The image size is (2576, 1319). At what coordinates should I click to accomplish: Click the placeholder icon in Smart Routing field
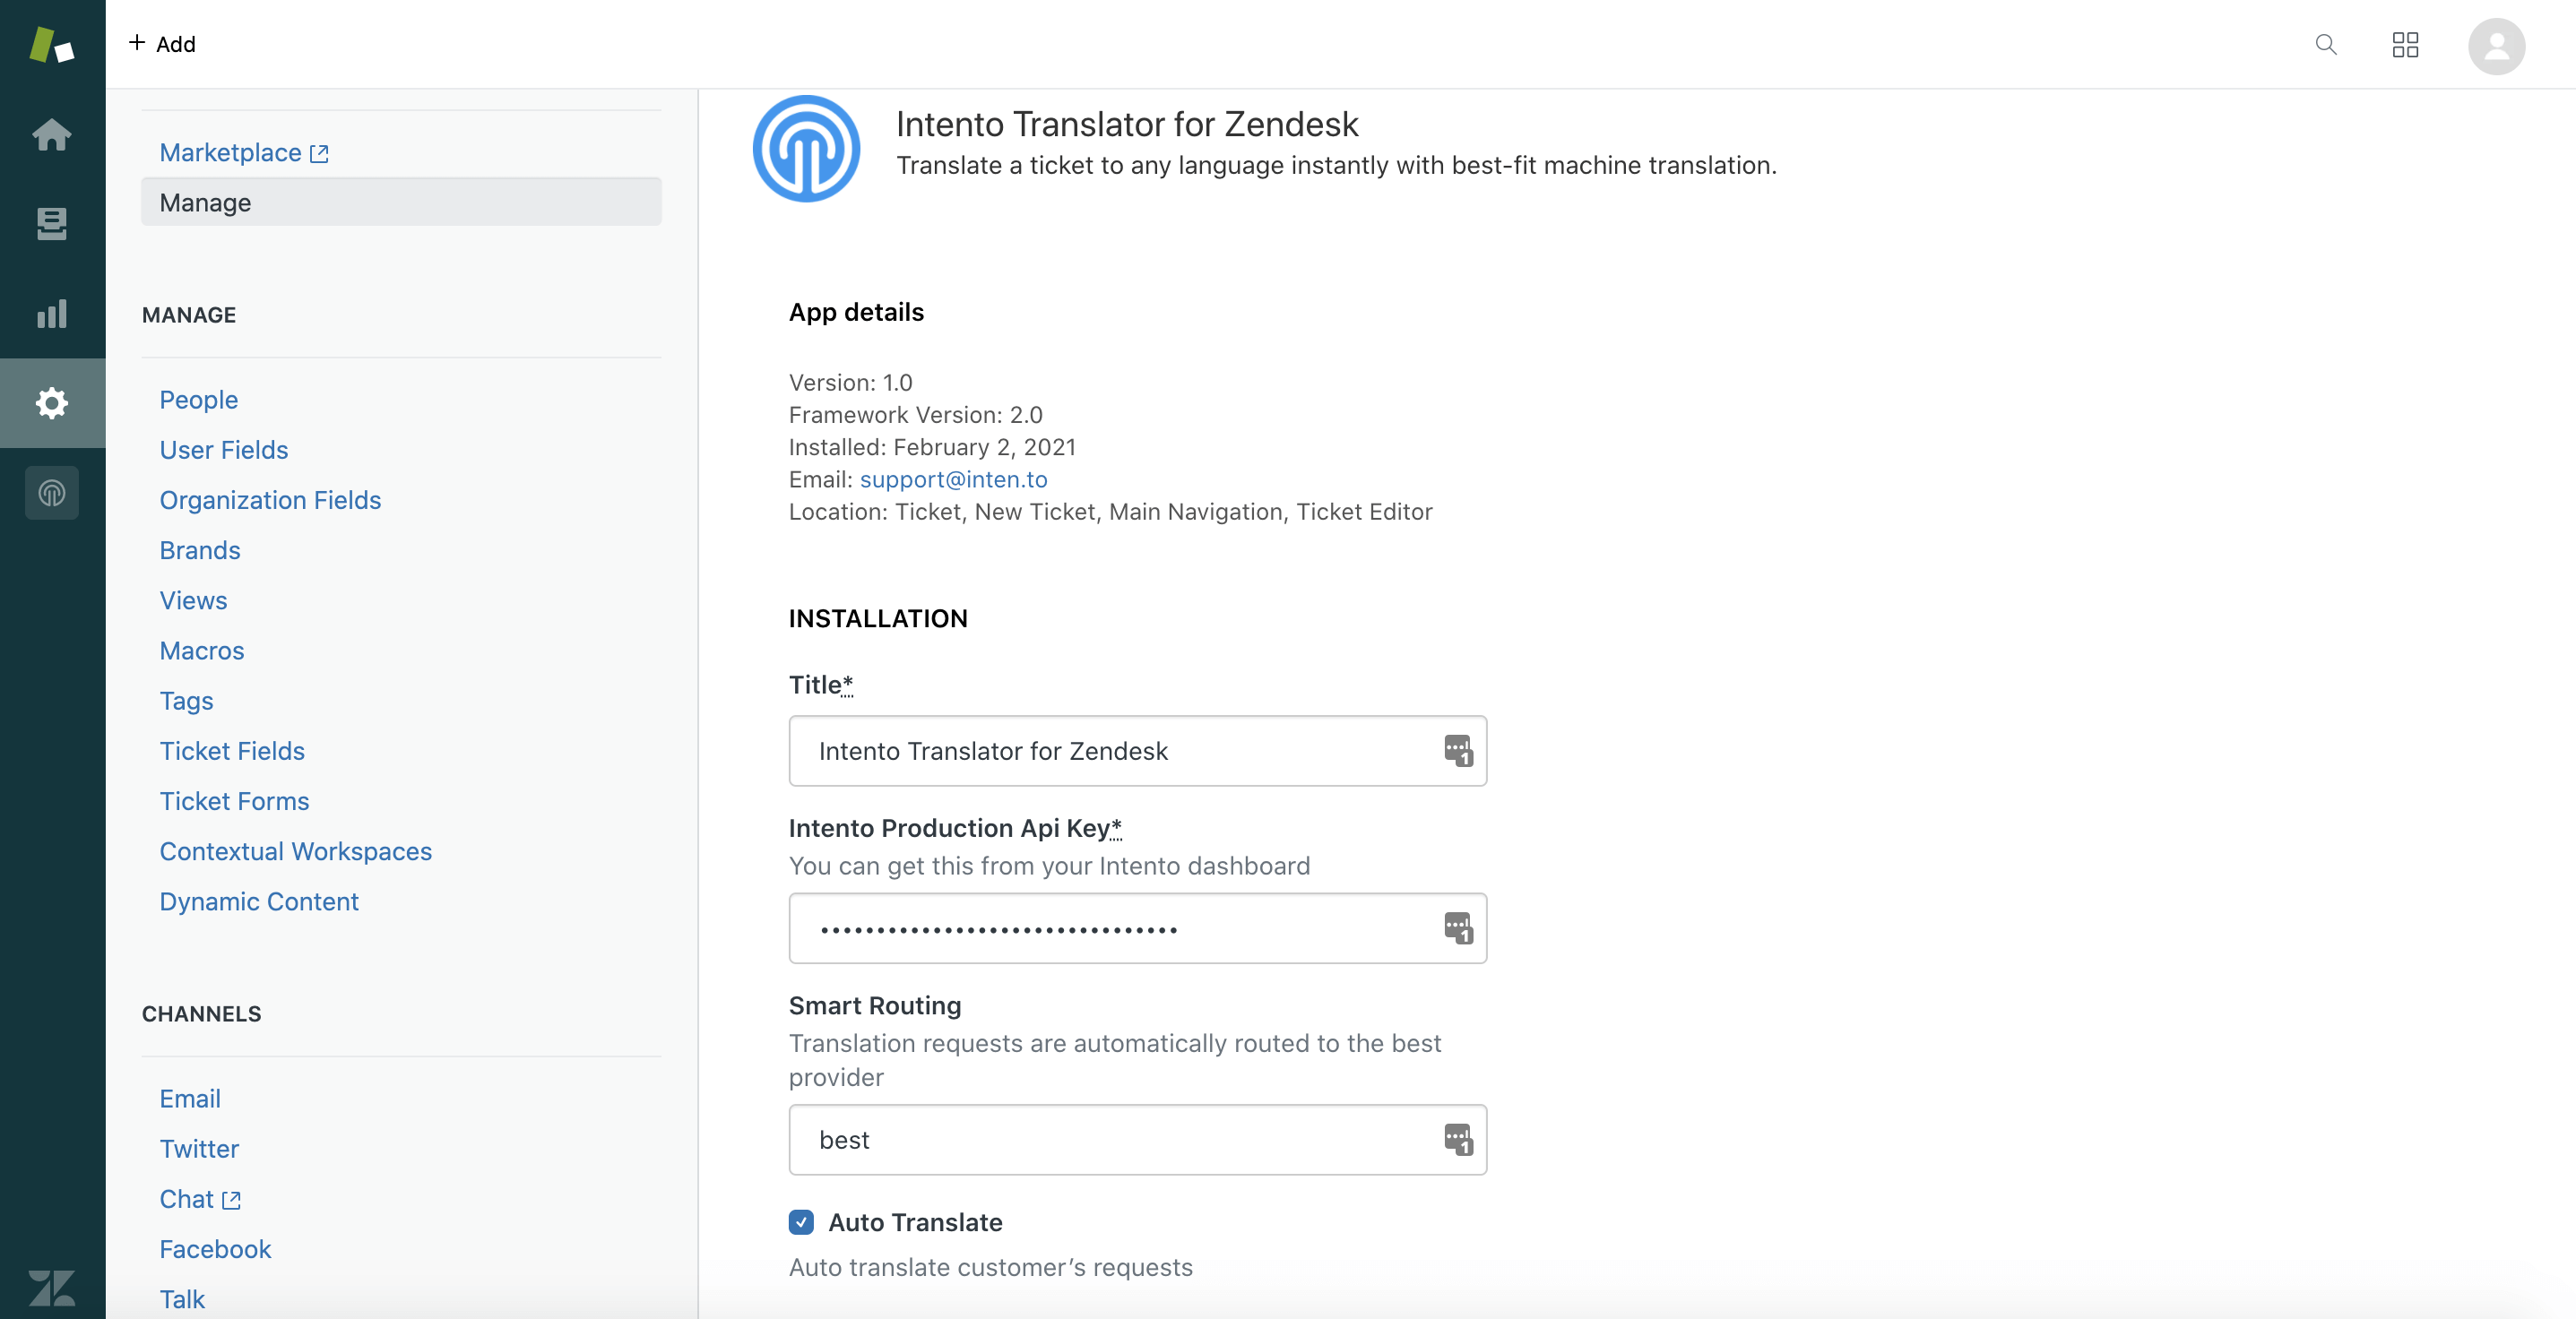(1458, 1139)
